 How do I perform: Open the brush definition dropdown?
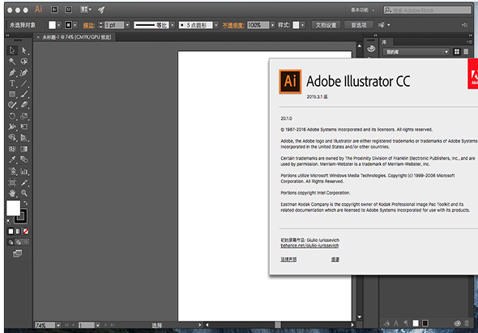click(x=216, y=25)
